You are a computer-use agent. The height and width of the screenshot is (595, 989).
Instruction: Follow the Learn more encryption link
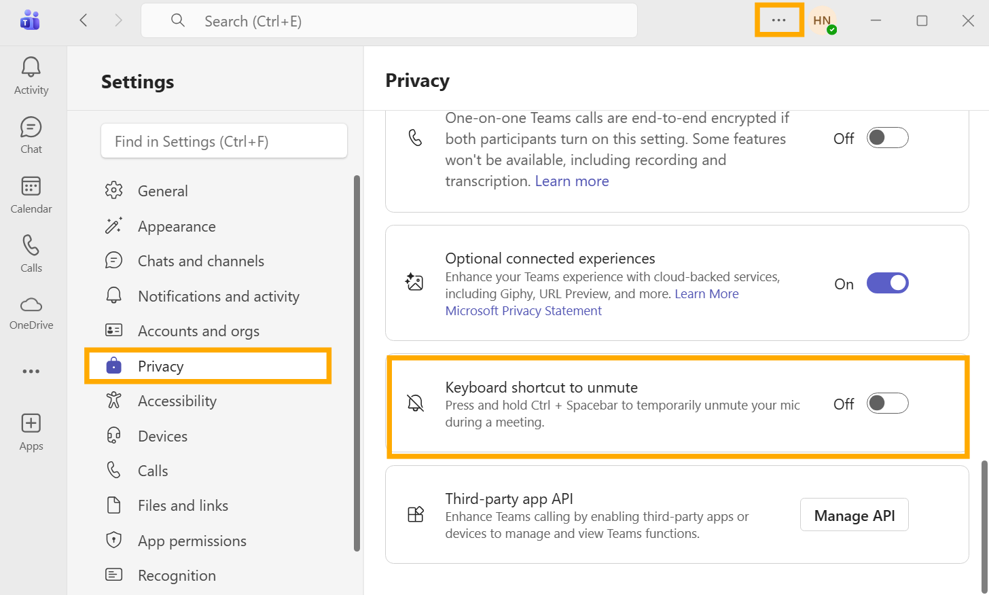coord(572,181)
